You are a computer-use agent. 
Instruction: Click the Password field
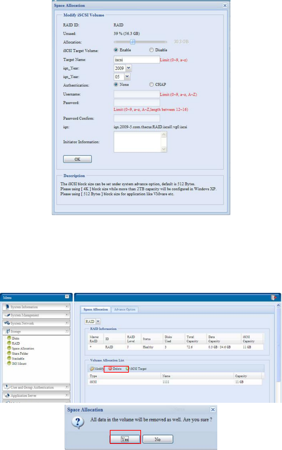pyautogui.click(x=137, y=102)
